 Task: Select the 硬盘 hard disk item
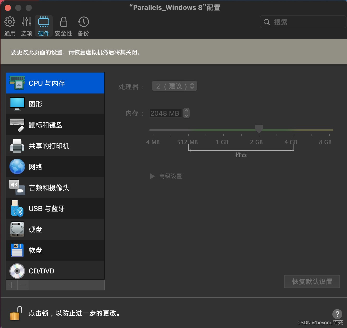[55, 229]
